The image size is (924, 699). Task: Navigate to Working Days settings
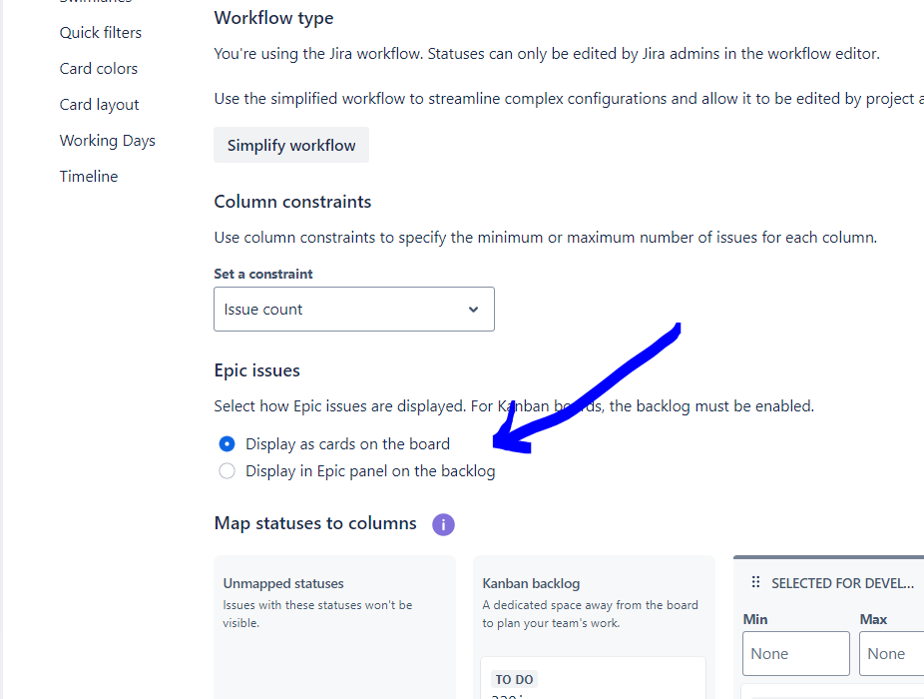pos(107,141)
